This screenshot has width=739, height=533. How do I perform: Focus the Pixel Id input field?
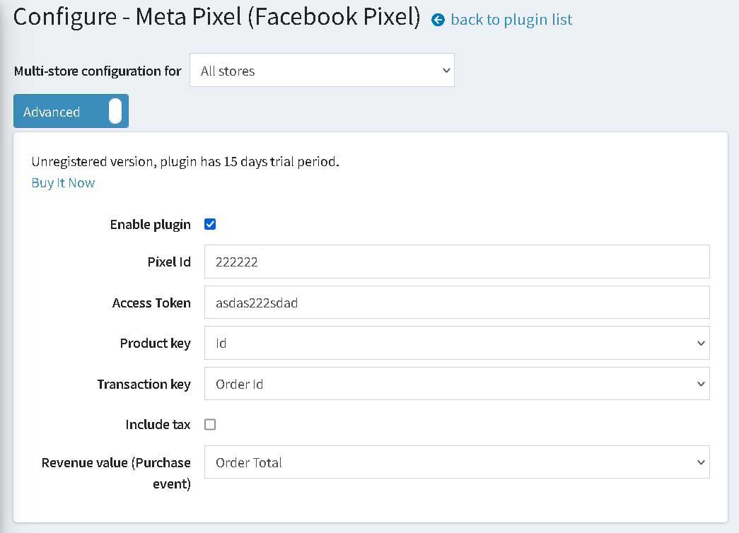coord(457,262)
